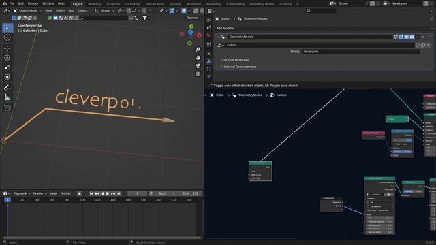Open viewport Options dropdown
The height and width of the screenshot is (245, 436).
tap(193, 18)
